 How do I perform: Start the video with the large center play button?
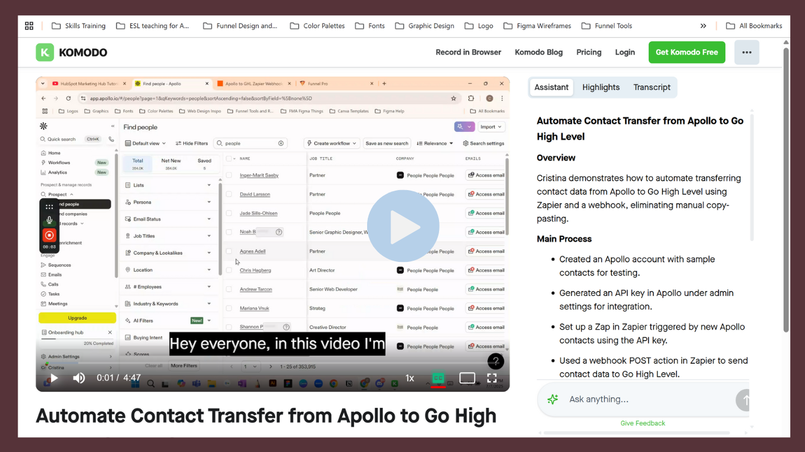pos(403,226)
